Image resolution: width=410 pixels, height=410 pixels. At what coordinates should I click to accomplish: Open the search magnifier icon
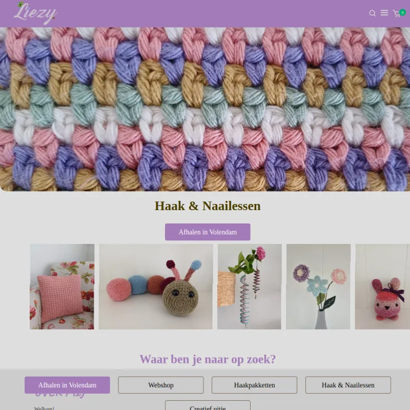click(373, 13)
